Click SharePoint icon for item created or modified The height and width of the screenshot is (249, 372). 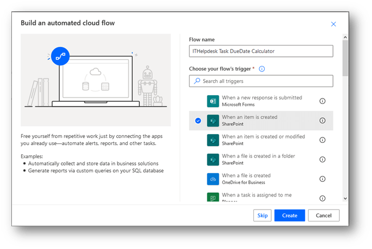[x=213, y=140]
